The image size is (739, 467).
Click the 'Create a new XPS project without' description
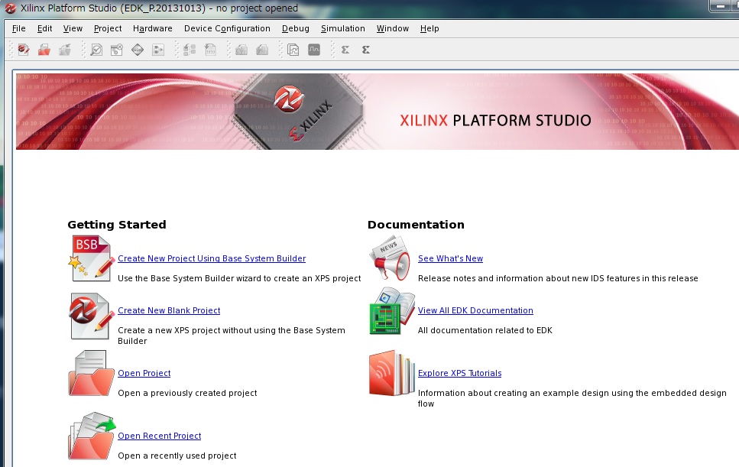point(232,335)
